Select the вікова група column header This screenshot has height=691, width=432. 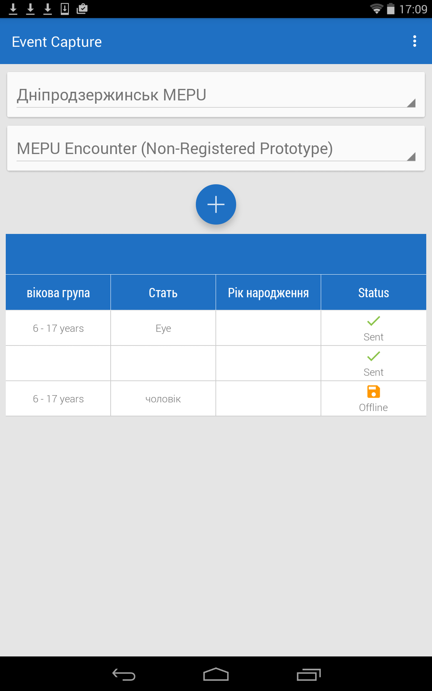click(58, 293)
